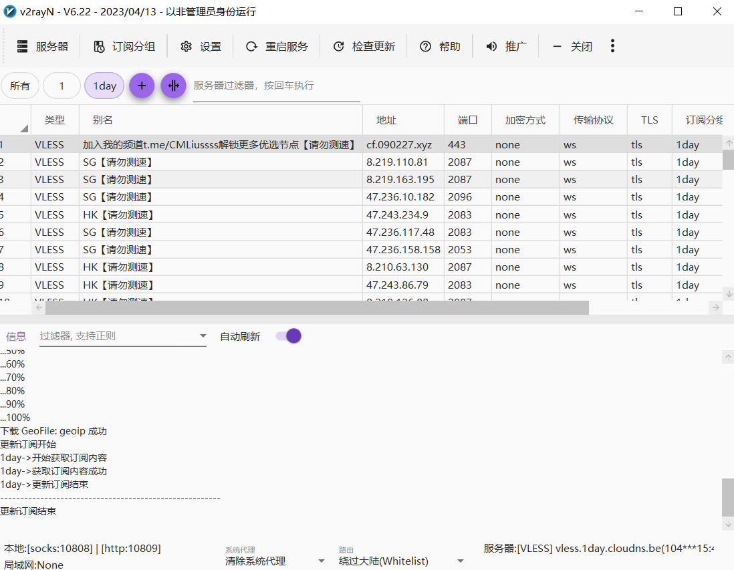Click the port 2096 cell

click(x=468, y=197)
